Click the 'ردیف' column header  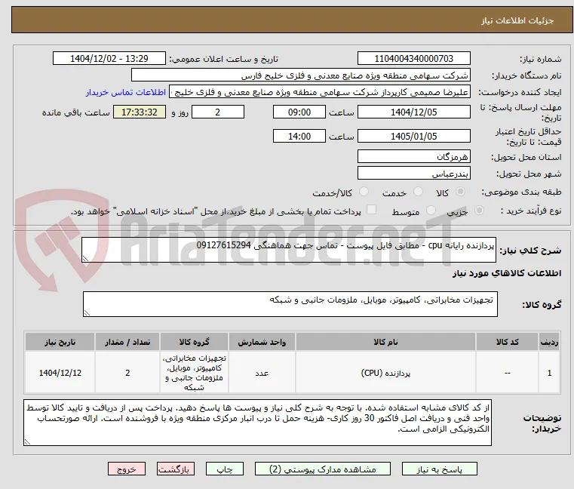click(x=549, y=342)
